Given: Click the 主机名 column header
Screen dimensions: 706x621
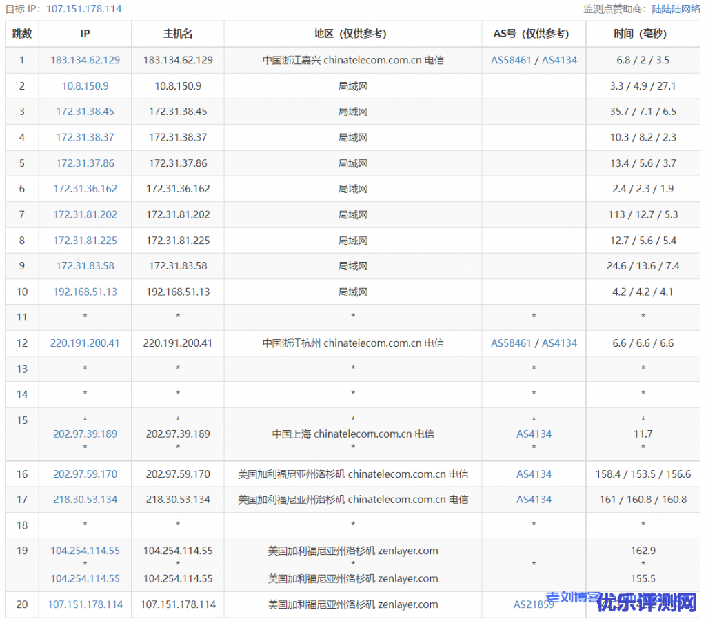Looking at the screenshot, I should coord(178,34).
